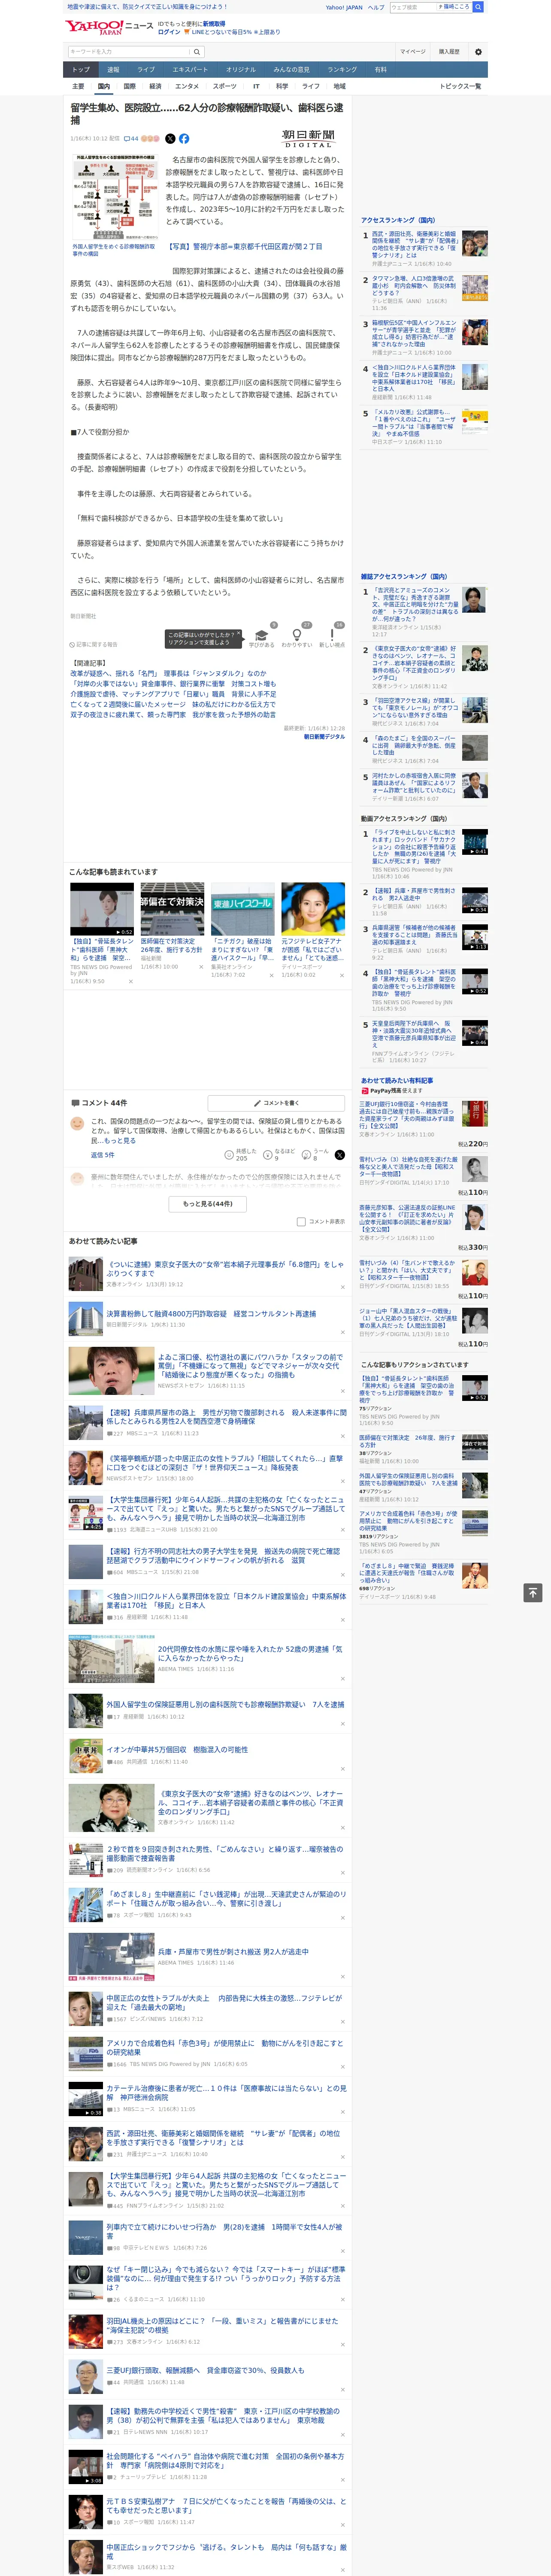Open トップ navigation tab
The width and height of the screenshot is (551, 2576).
click(81, 70)
